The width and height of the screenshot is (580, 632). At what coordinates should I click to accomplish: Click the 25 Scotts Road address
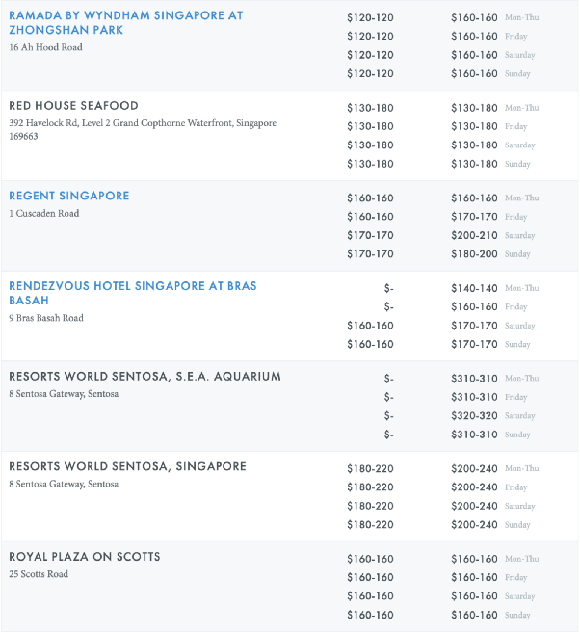[38, 575]
